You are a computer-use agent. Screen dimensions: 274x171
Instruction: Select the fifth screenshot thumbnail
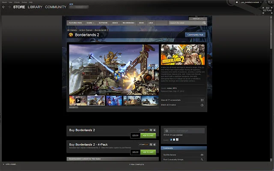coord(150,100)
